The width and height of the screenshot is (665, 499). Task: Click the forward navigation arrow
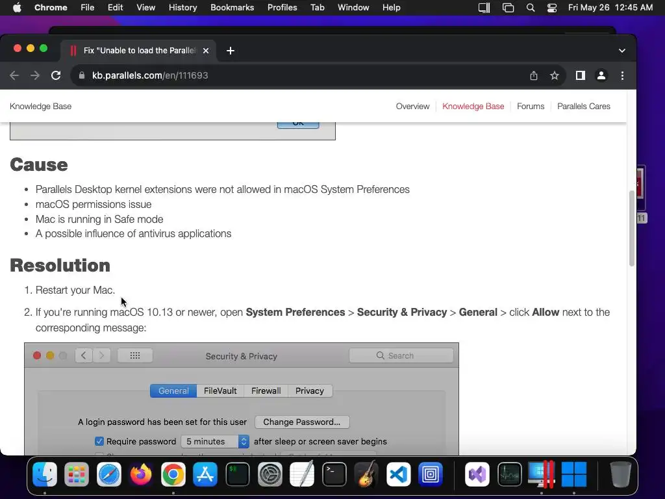pyautogui.click(x=35, y=75)
